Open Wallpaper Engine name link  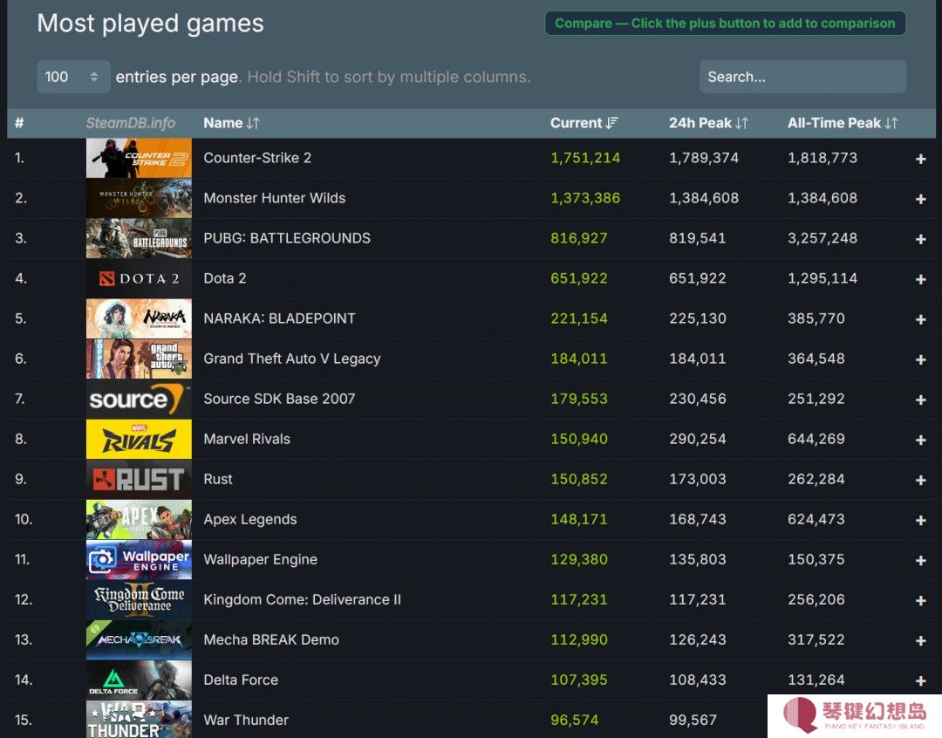[x=260, y=559]
